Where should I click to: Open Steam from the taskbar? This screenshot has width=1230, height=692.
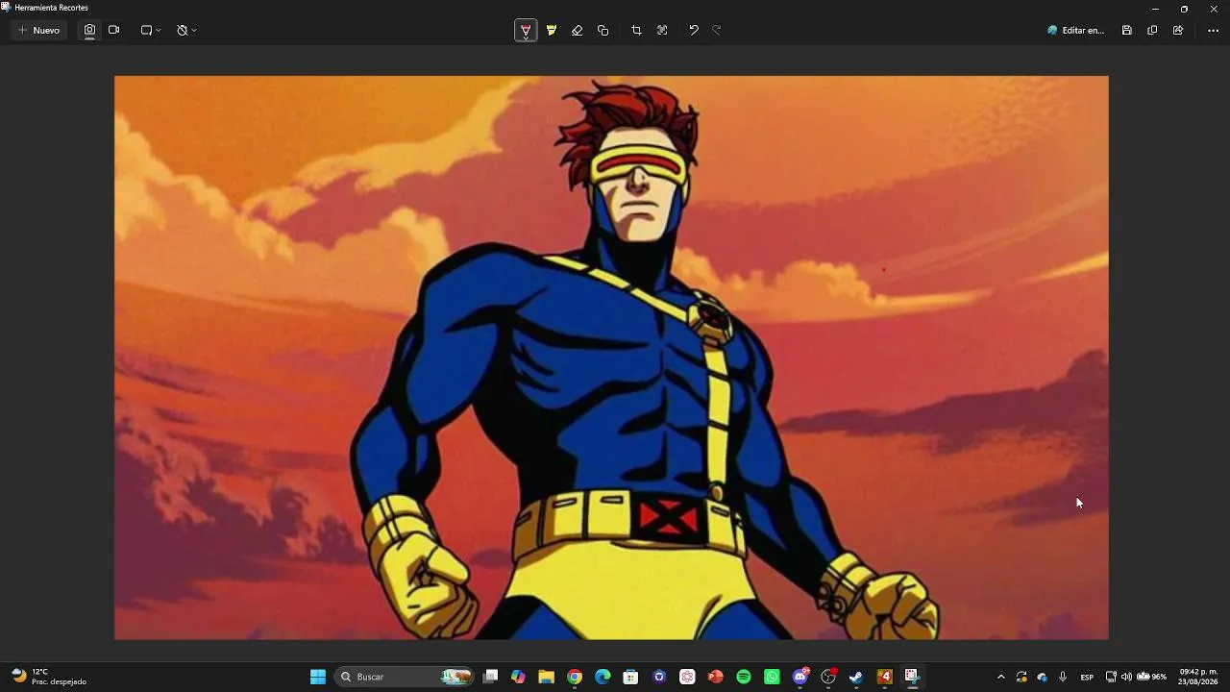click(856, 677)
